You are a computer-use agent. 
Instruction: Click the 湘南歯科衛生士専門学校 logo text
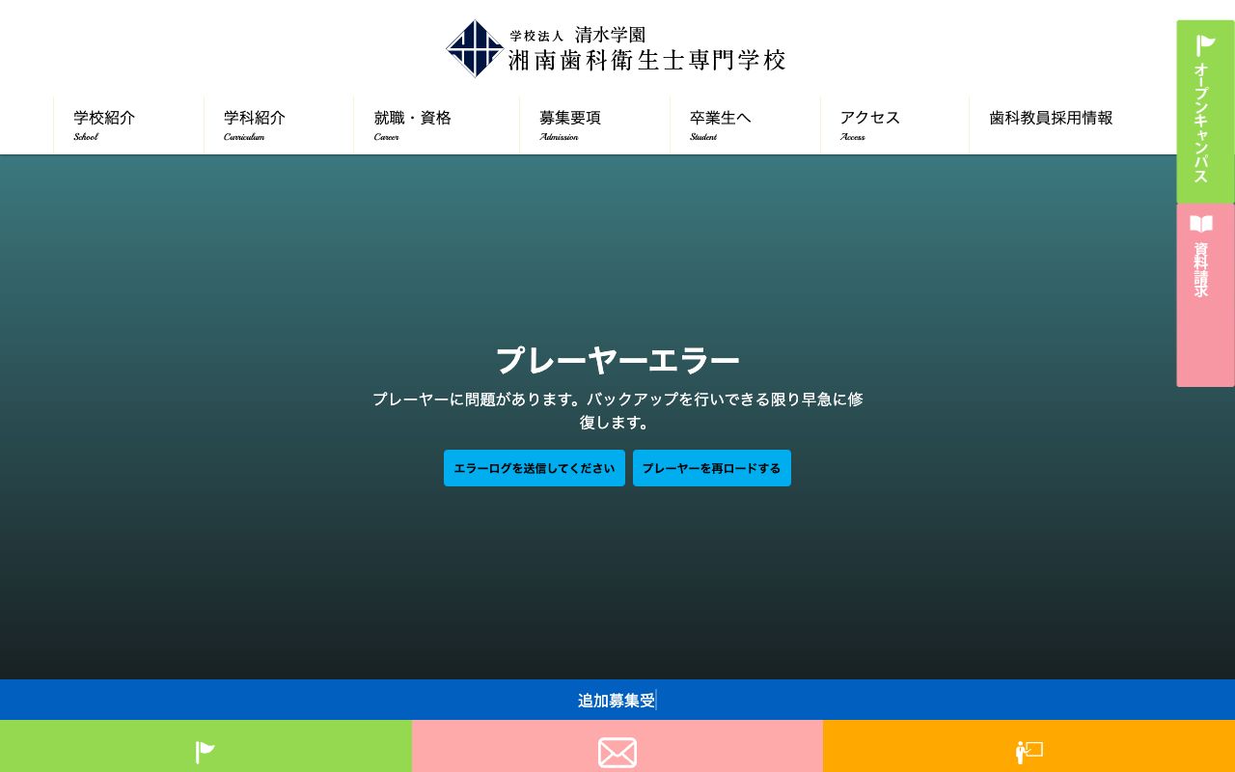pyautogui.click(x=646, y=60)
